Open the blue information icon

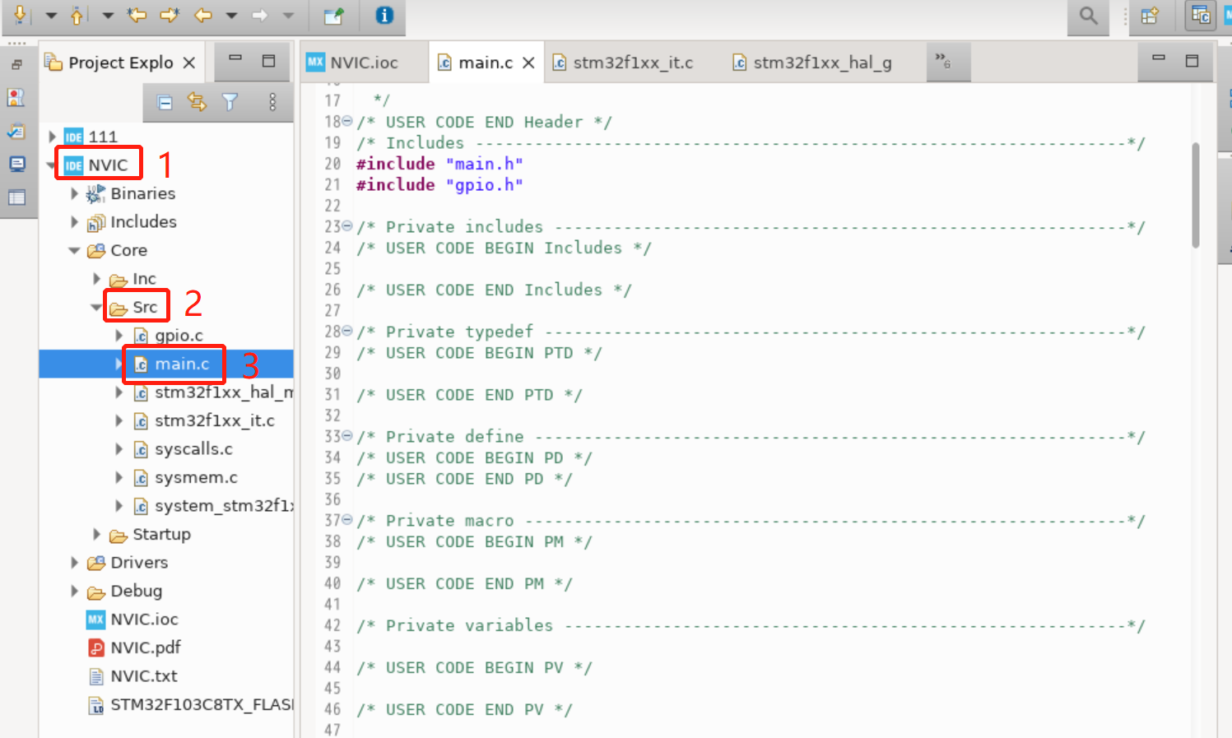(384, 15)
